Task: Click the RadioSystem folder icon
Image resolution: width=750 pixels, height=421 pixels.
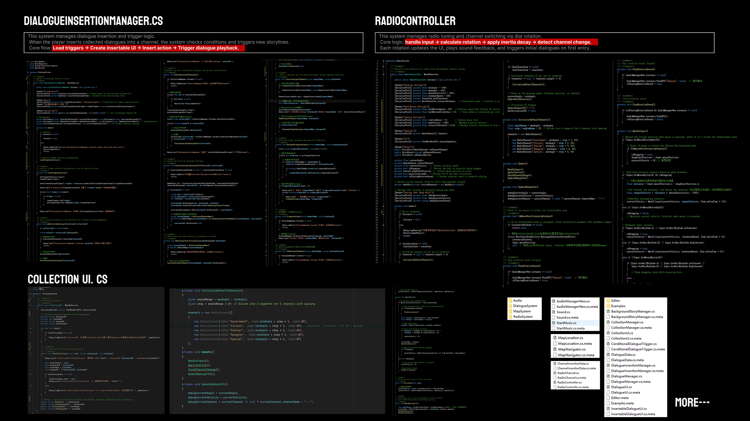Action: pos(510,317)
